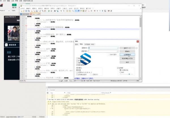The width and height of the screenshot is (170, 118).
Task: Select the Regular expression search mode radio
Action: (77, 75)
